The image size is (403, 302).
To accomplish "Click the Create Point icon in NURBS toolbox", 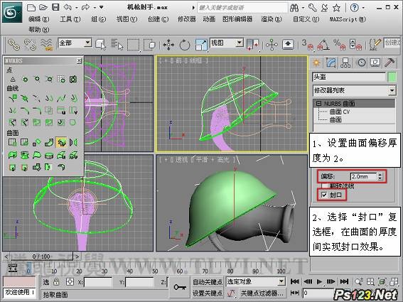I will (x=13, y=80).
